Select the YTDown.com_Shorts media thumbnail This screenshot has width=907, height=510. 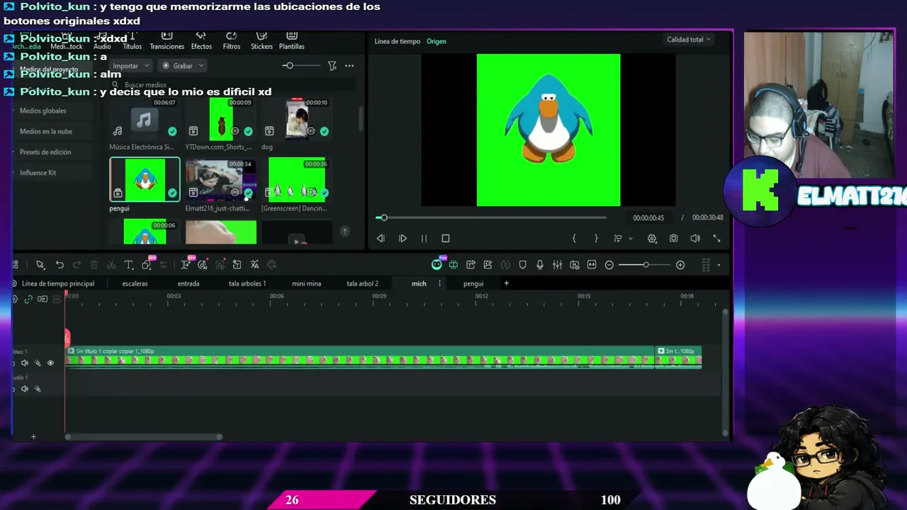coord(220,119)
